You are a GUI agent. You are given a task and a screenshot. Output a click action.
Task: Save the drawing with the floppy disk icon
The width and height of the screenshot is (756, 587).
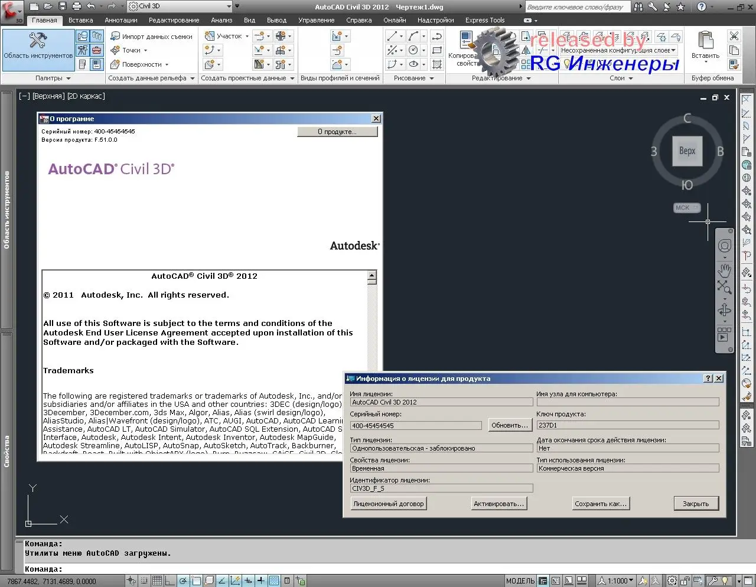tap(62, 6)
